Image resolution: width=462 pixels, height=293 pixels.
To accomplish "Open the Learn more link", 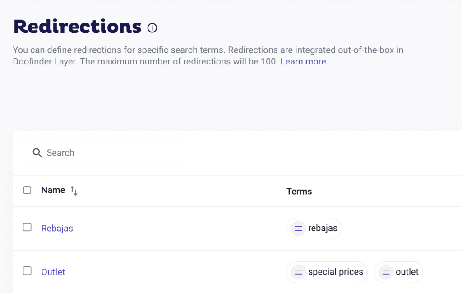I will coord(304,62).
